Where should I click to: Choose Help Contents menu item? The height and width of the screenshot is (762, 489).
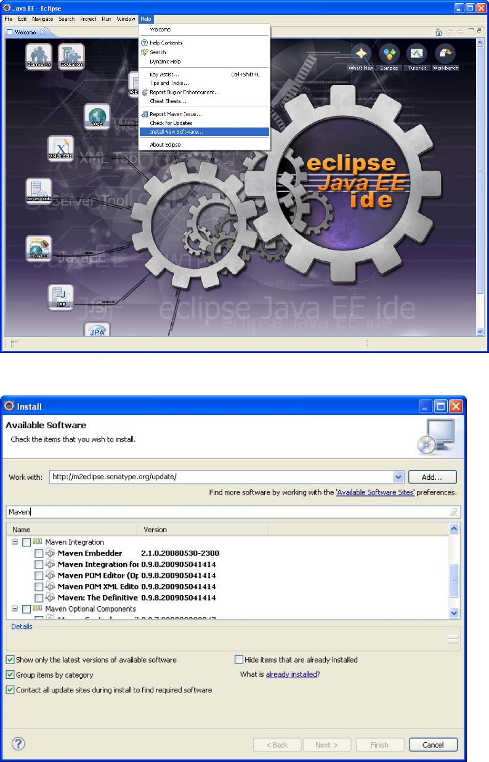pos(204,43)
